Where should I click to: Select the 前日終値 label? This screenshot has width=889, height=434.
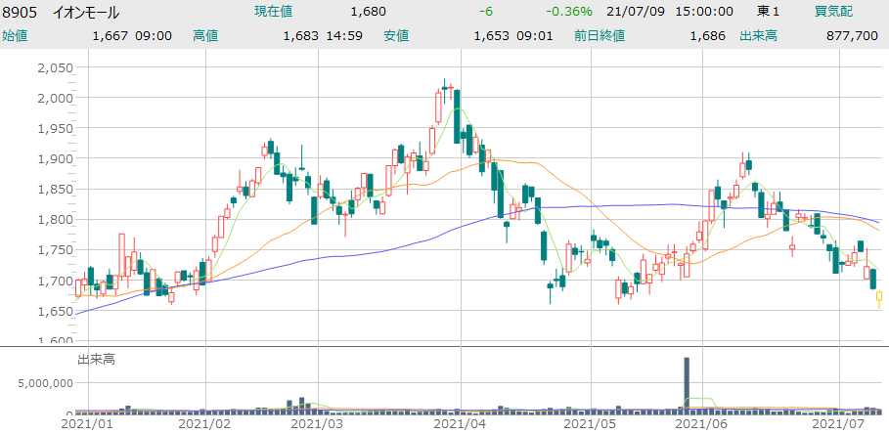click(600, 35)
